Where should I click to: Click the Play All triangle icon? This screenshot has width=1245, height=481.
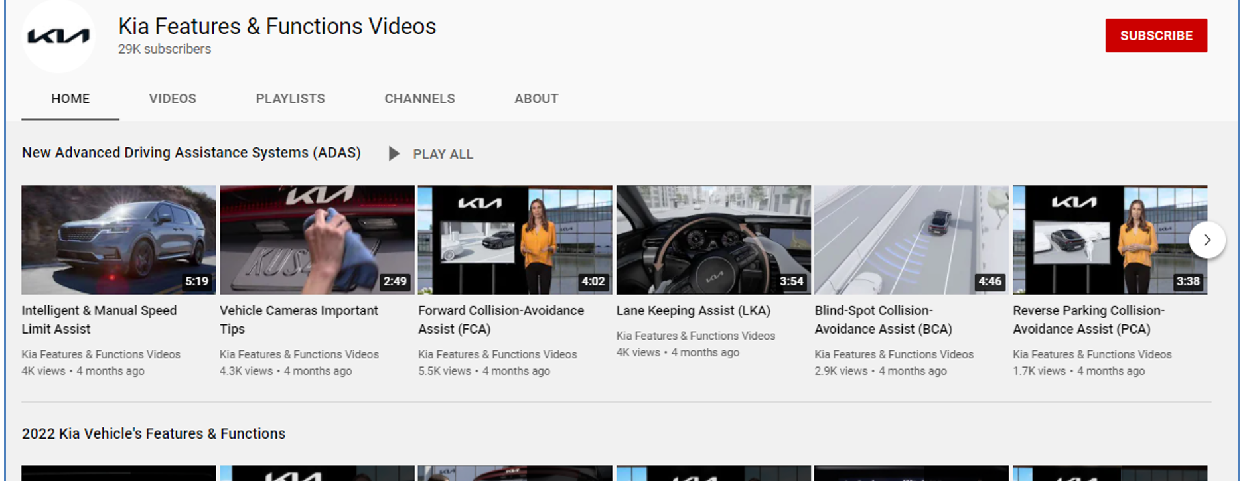394,154
